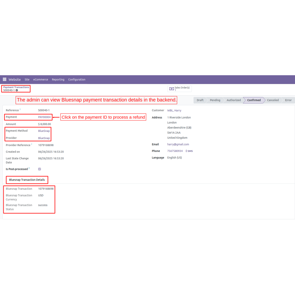Click the Sales Order money icon

click(171, 89)
